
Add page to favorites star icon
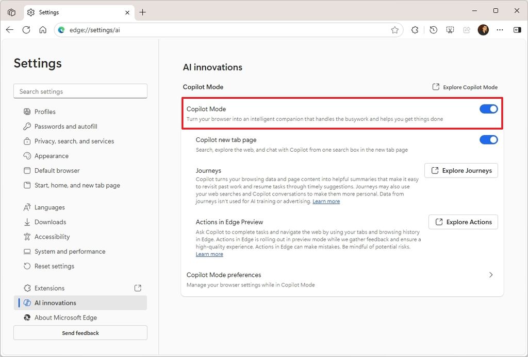coord(394,30)
